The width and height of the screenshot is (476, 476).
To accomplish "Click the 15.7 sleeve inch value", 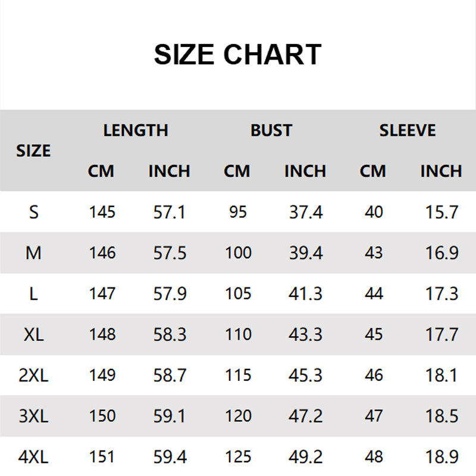I will tap(442, 212).
